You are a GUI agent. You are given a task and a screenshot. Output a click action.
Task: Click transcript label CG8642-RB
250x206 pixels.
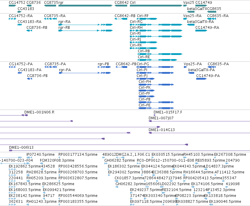[x=125, y=16]
